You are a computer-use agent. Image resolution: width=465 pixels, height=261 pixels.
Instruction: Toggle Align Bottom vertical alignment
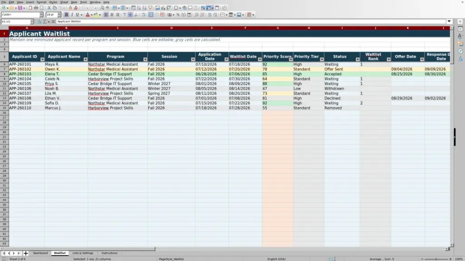[136, 15]
